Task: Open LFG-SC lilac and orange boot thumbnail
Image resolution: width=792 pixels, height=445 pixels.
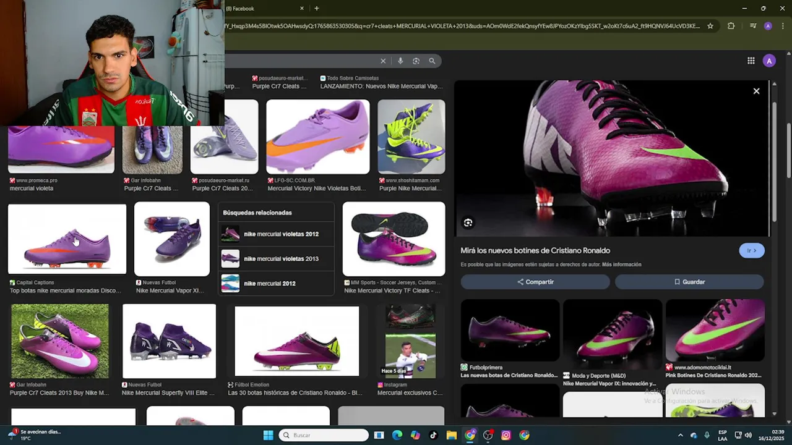Action: (318, 137)
